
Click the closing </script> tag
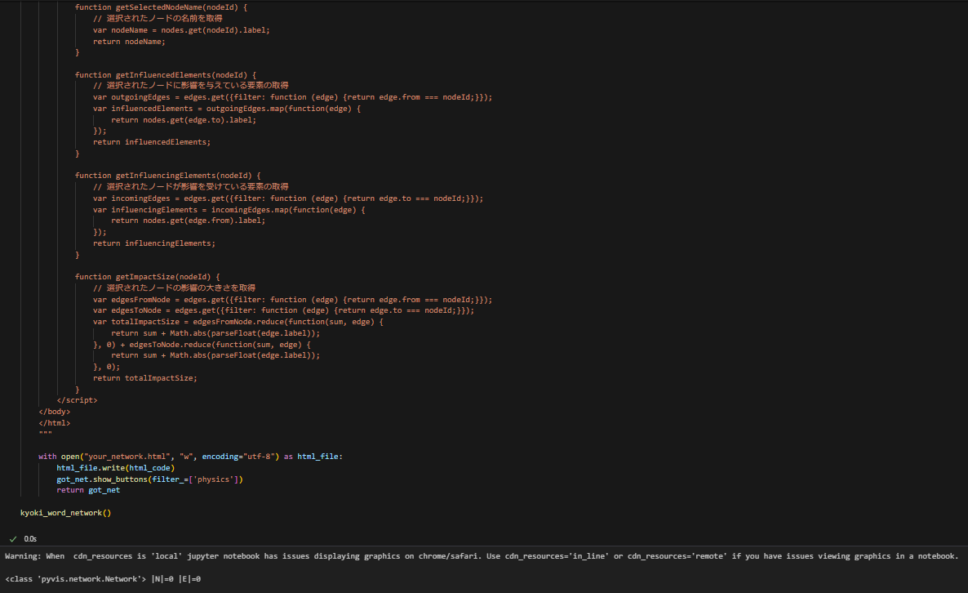tap(78, 400)
